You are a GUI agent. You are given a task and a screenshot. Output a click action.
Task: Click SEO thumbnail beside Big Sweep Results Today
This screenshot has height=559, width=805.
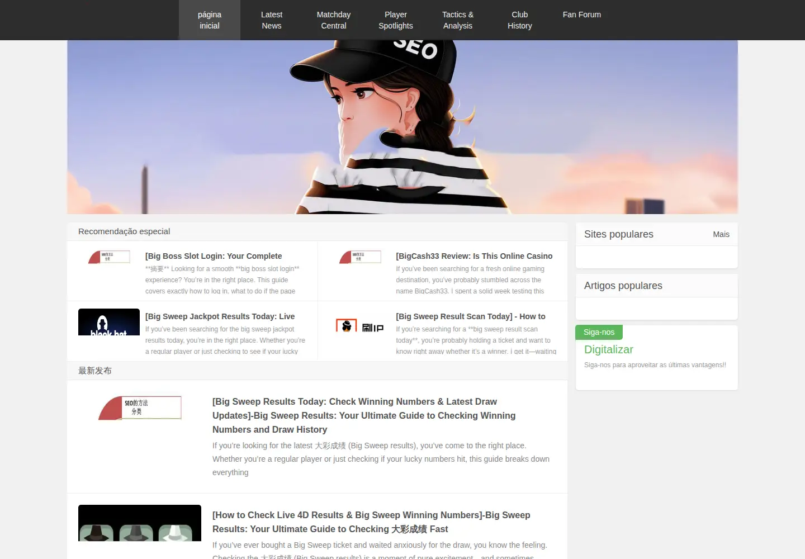point(140,408)
